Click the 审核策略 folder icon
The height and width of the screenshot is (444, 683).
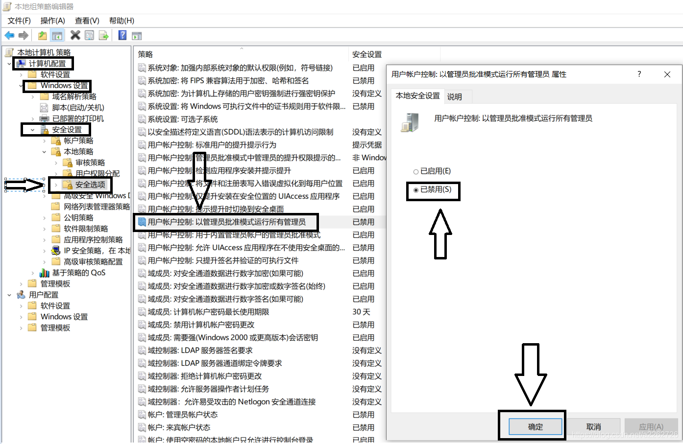point(68,163)
